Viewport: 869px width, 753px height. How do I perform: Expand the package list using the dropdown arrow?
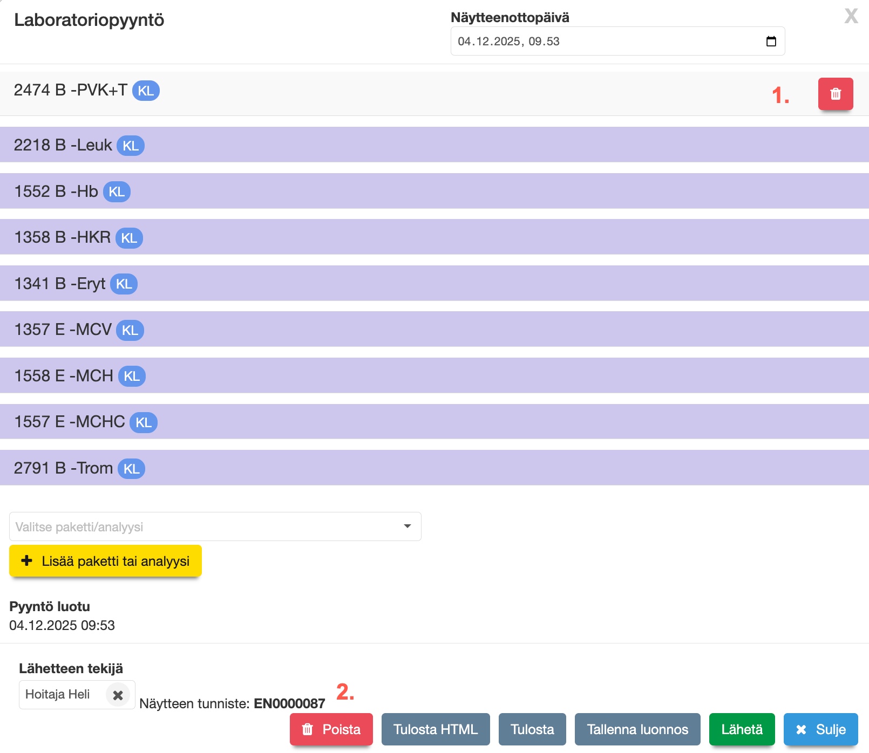[408, 526]
